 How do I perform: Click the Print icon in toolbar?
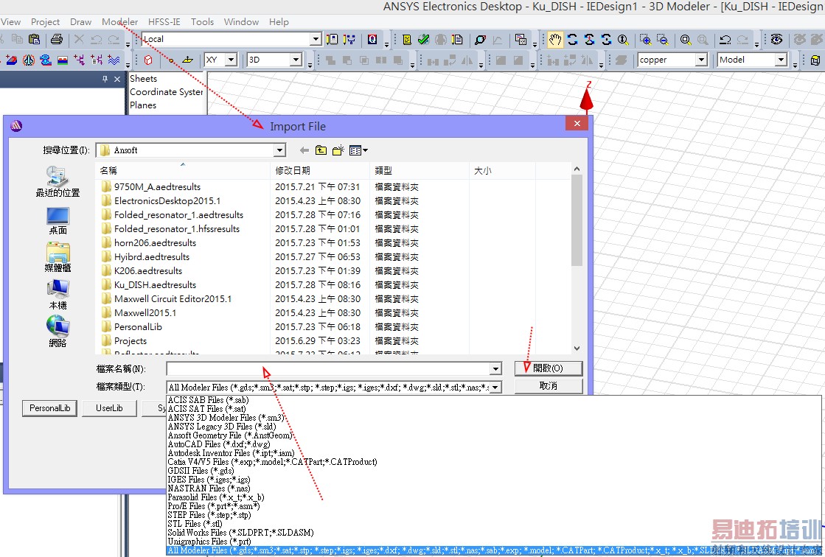56,40
